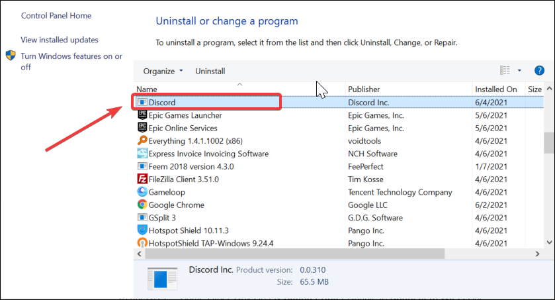Click the Name column sort arrow
The height and width of the screenshot is (300, 555).
click(x=239, y=84)
